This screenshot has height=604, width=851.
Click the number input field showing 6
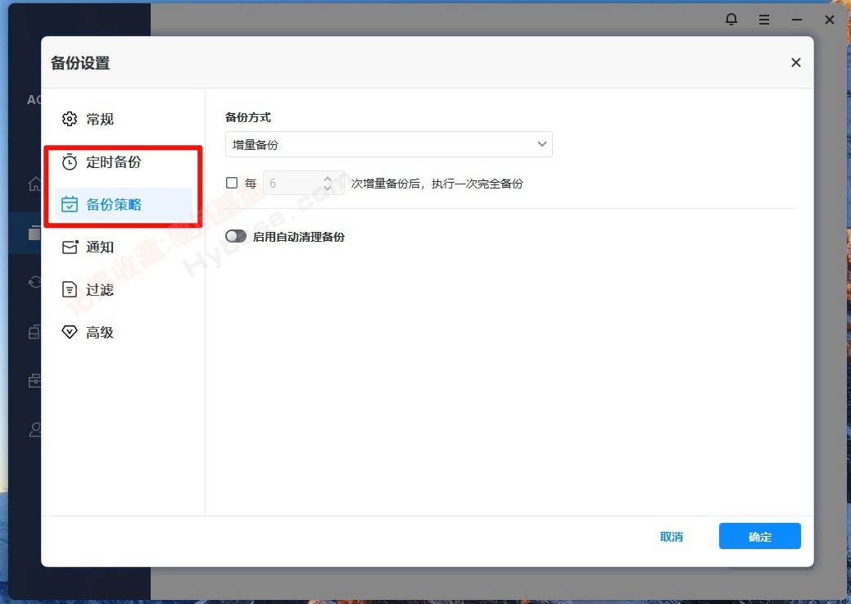291,182
